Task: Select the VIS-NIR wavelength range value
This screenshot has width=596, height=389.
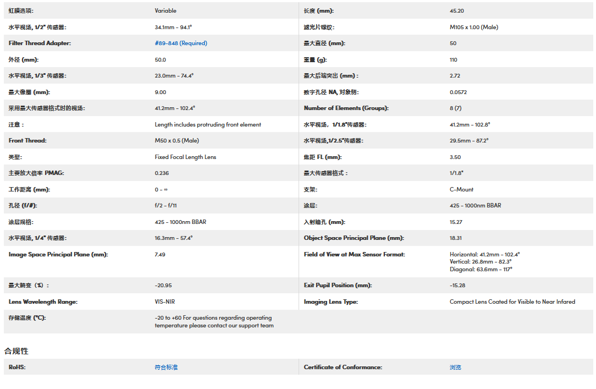Action: [x=164, y=302]
